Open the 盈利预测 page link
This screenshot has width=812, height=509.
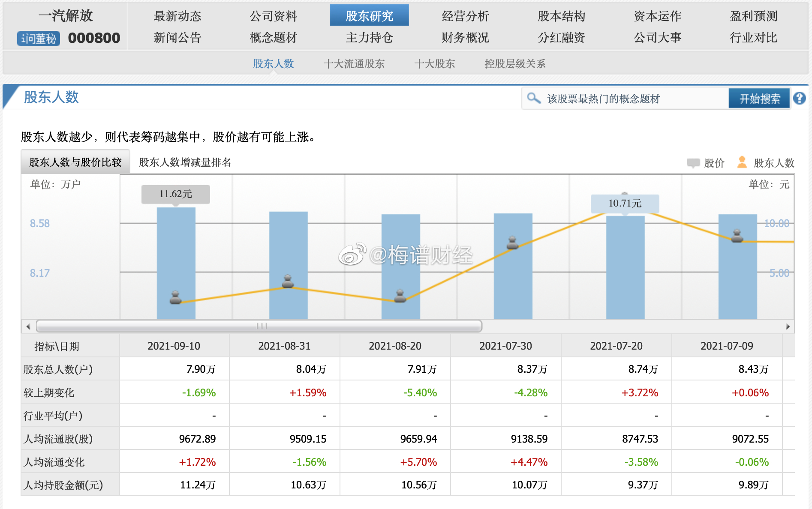point(754,15)
